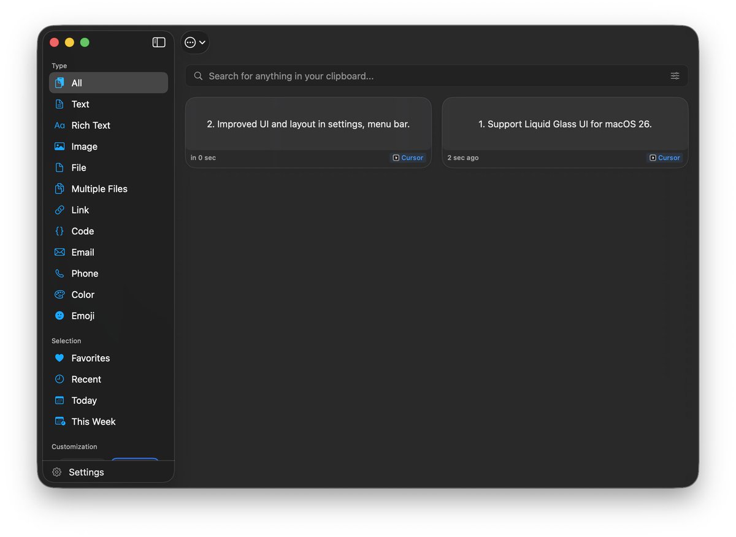
Task: Show Recent clipboard items
Action: point(86,379)
